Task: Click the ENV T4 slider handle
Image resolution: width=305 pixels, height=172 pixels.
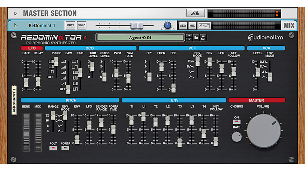Action: (x=204, y=133)
